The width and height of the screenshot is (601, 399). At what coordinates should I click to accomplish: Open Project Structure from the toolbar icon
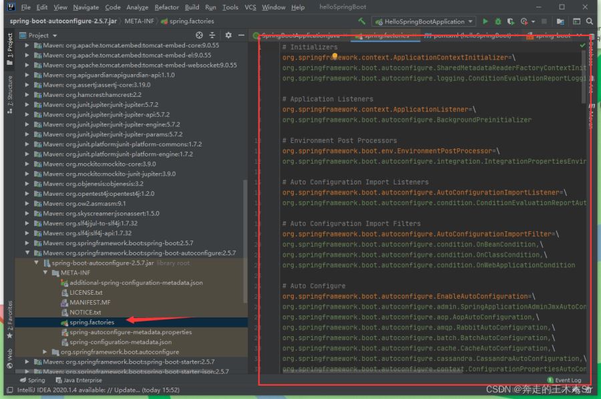(560, 21)
